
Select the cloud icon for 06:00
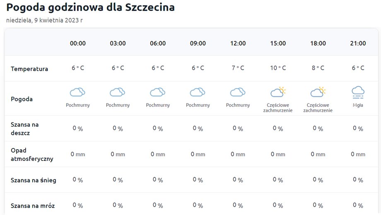tap(158, 92)
